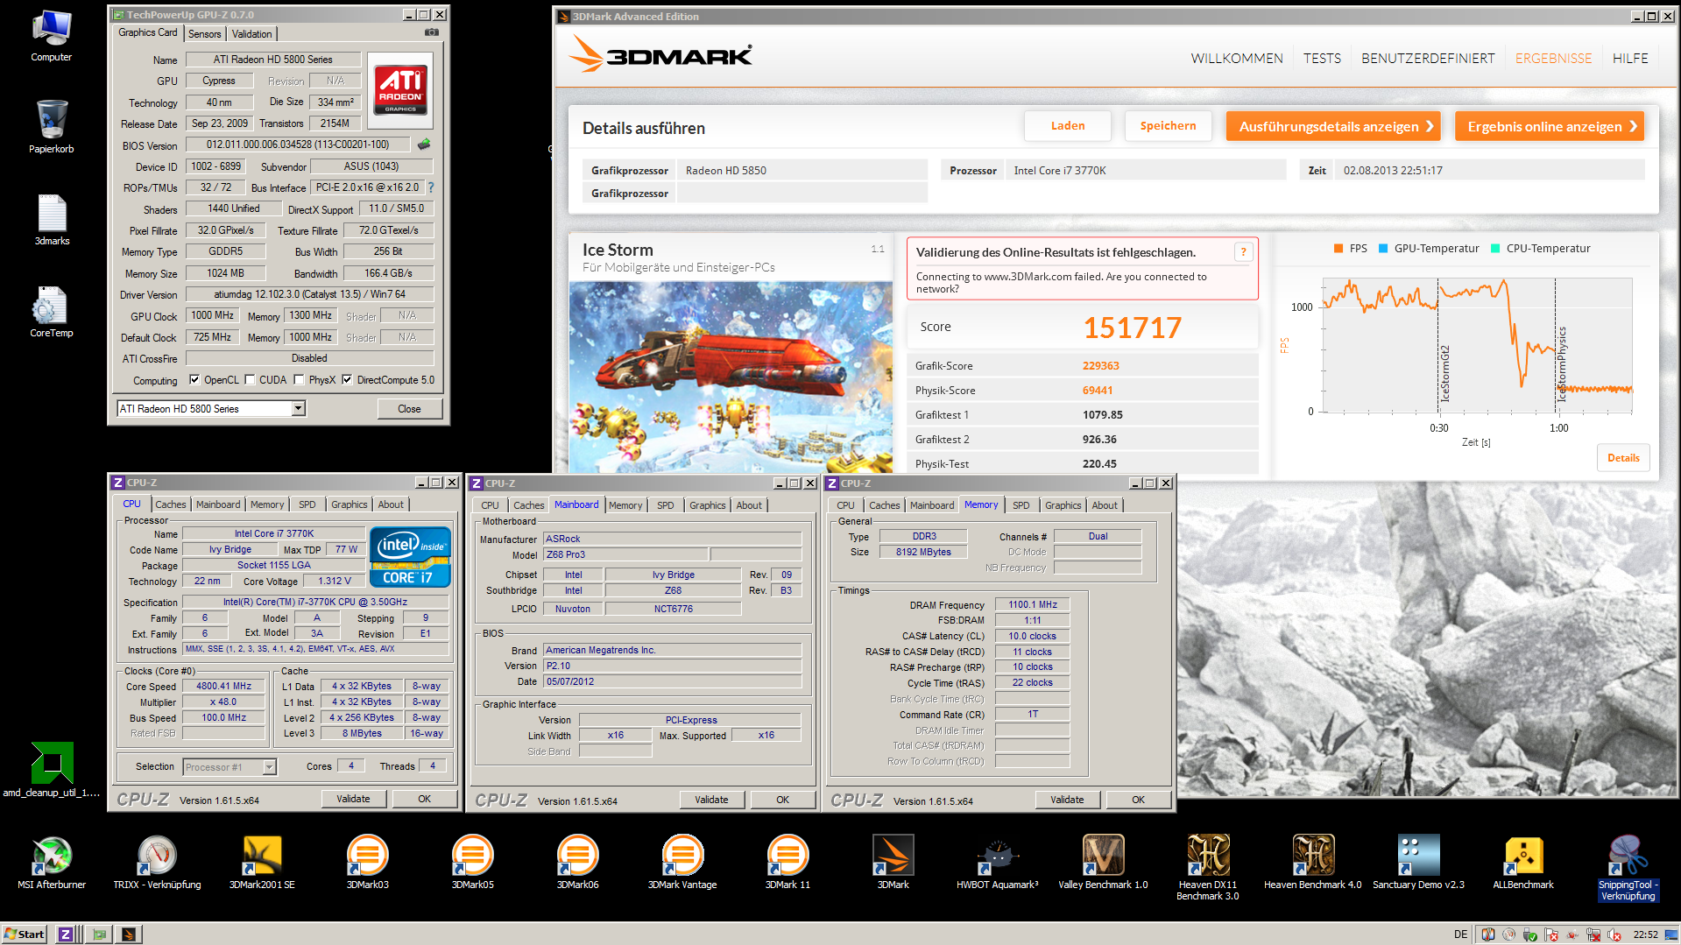This screenshot has width=1681, height=945.
Task: Open the WILLKOMMEN tab in 3DMark
Action: (x=1237, y=58)
